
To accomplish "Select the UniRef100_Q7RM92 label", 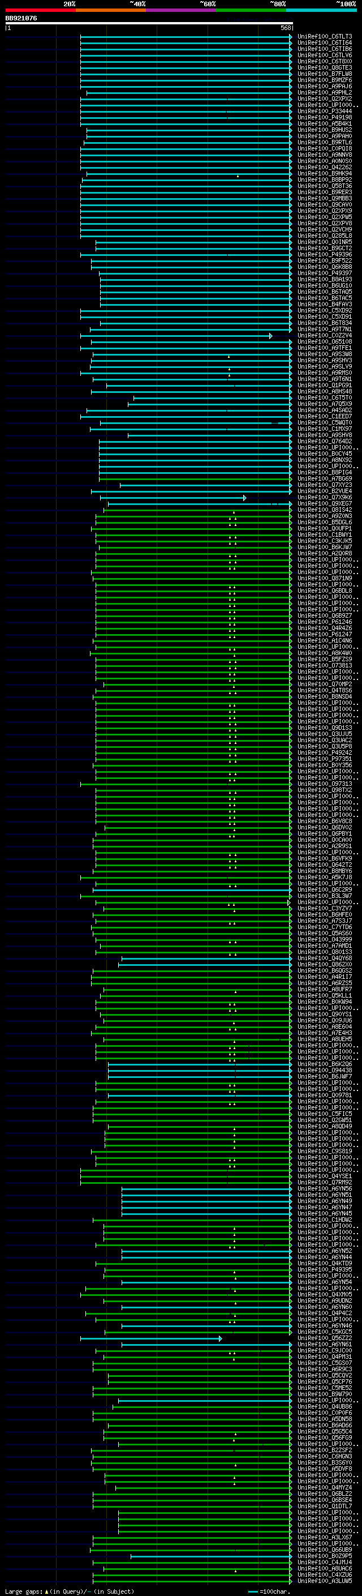I will tap(325, 1182).
